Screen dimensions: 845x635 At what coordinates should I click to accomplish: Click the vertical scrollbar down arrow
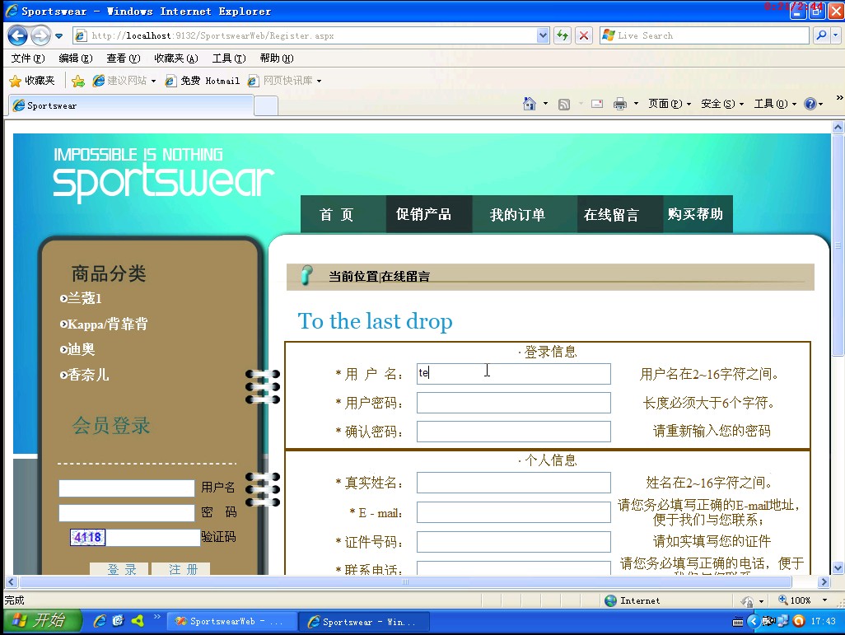pos(838,567)
